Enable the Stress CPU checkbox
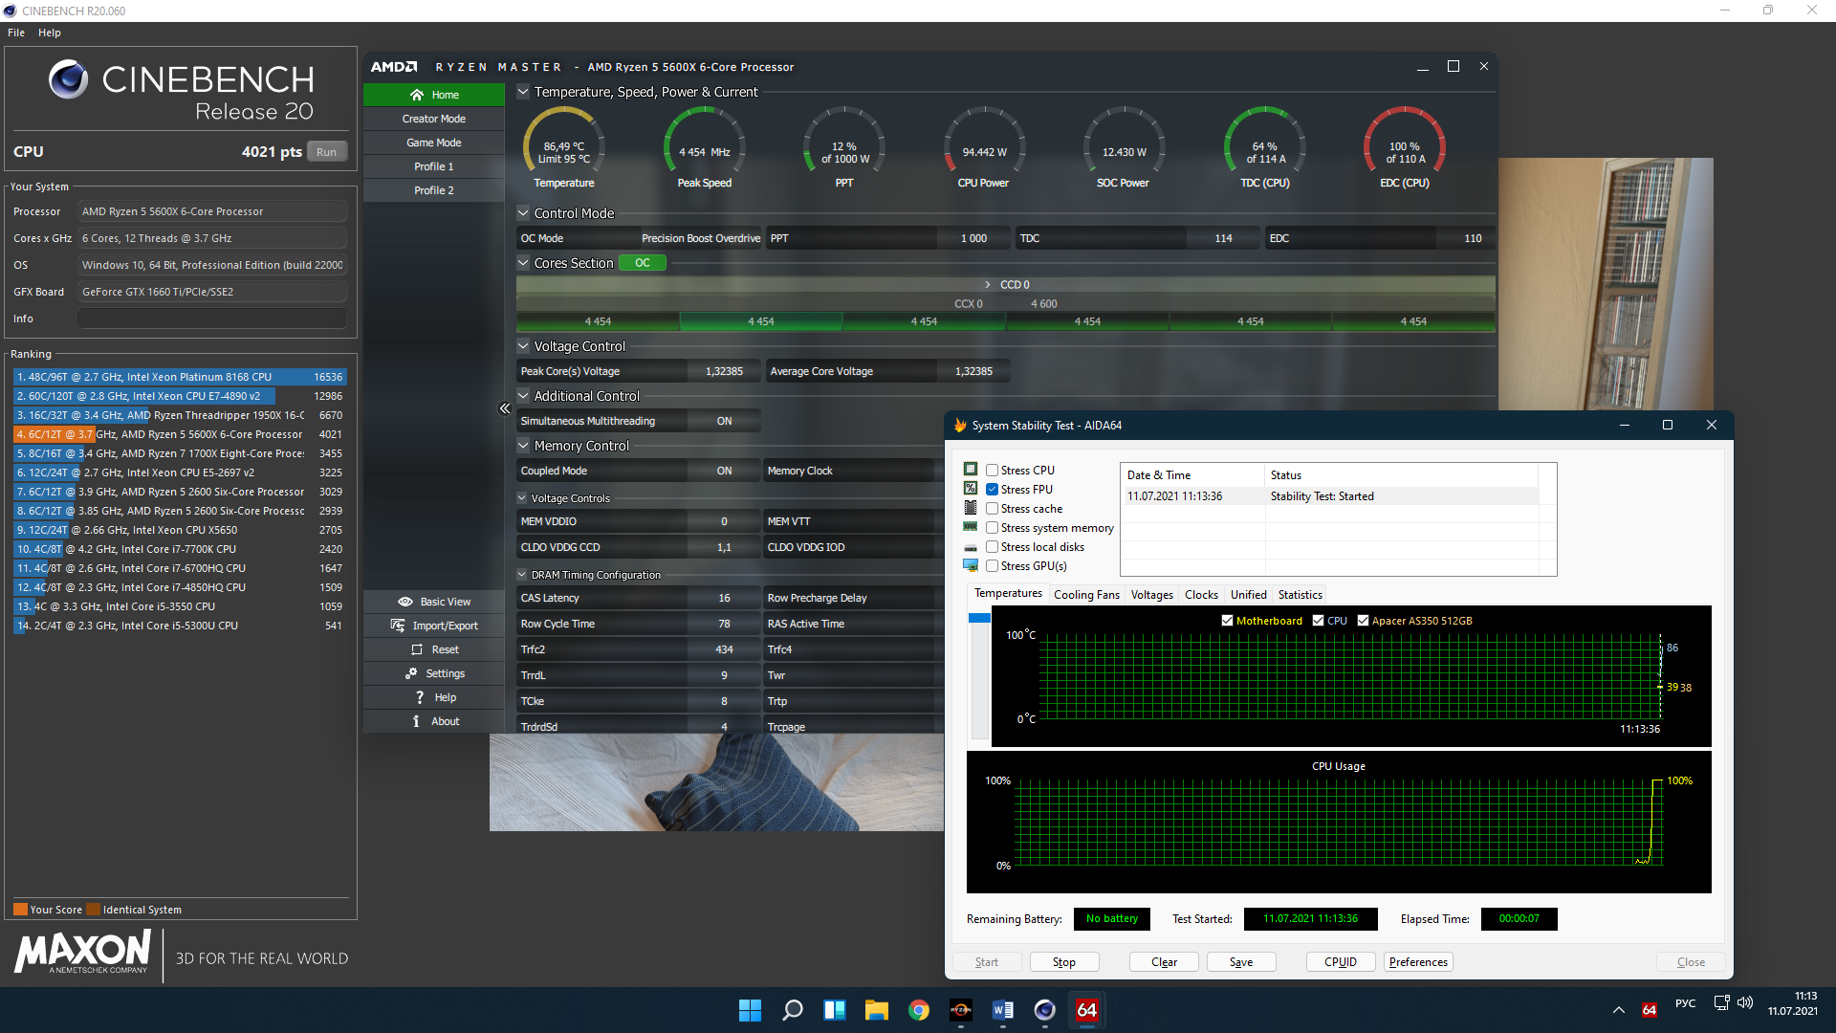 pyautogui.click(x=993, y=471)
